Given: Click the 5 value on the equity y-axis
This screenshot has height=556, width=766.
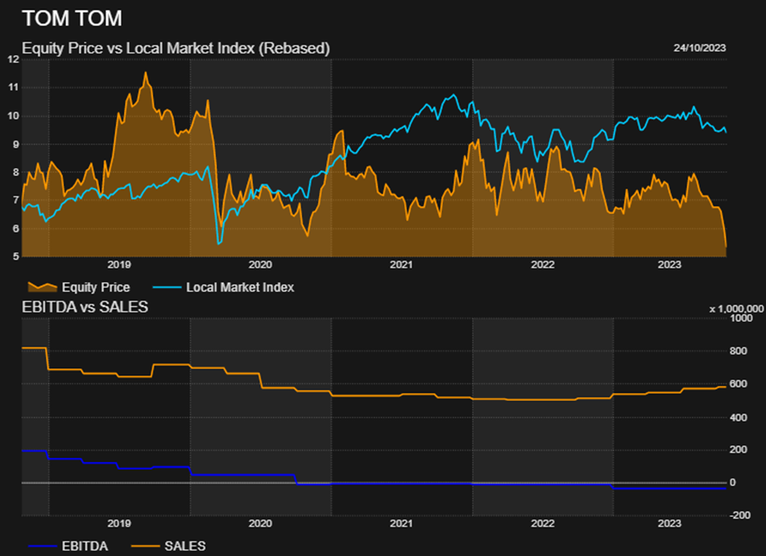Looking at the screenshot, I should click(16, 256).
